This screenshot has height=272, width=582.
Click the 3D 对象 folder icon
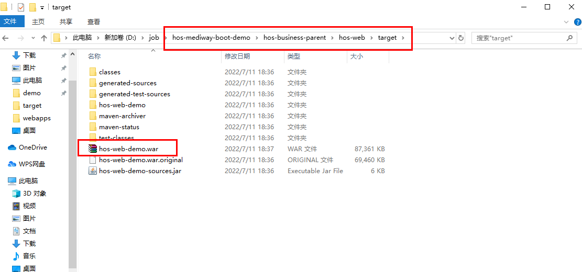pyautogui.click(x=16, y=194)
